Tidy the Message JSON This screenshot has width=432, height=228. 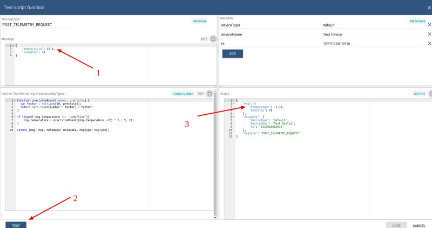click(x=204, y=39)
